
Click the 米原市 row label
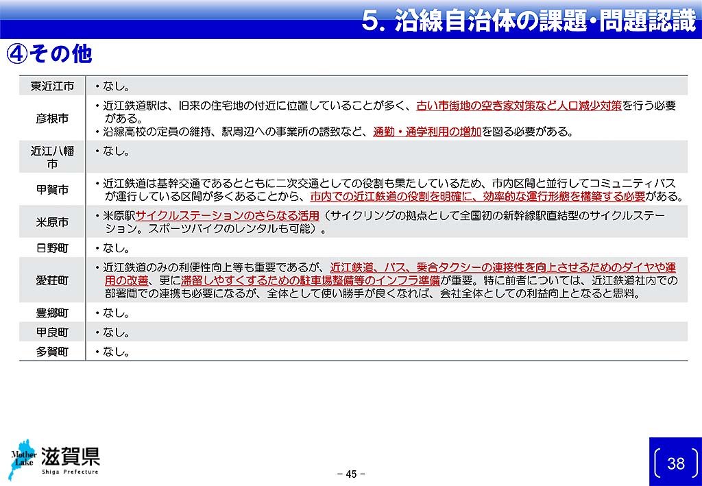pos(52,222)
